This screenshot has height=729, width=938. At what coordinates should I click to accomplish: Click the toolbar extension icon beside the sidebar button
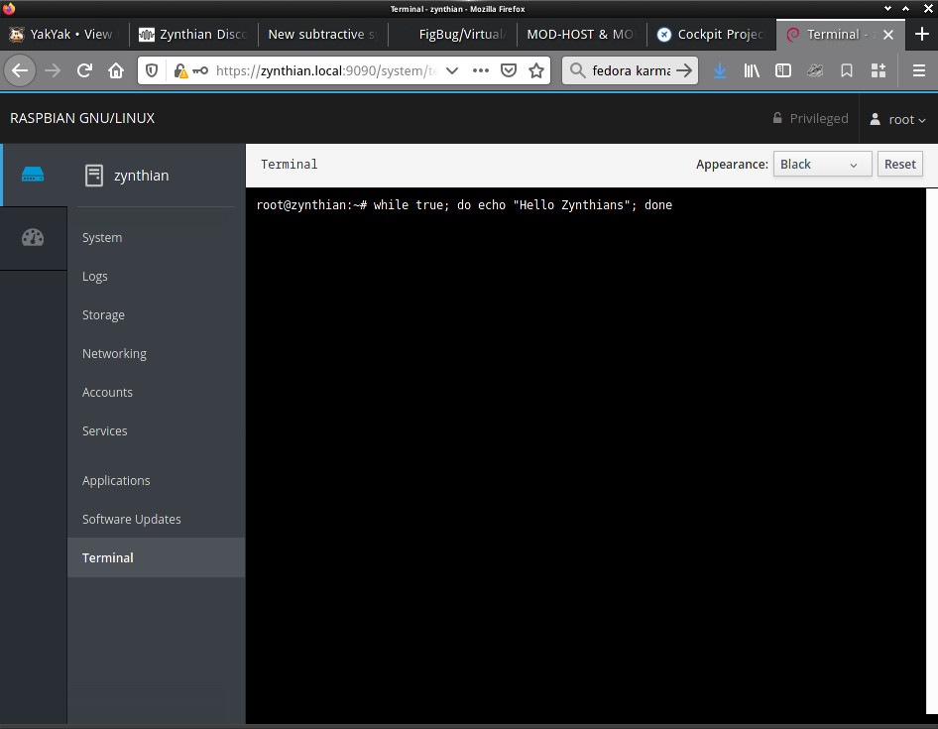[x=815, y=70]
